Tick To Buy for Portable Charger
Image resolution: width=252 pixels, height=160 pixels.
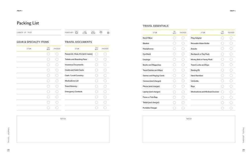pos(174,108)
